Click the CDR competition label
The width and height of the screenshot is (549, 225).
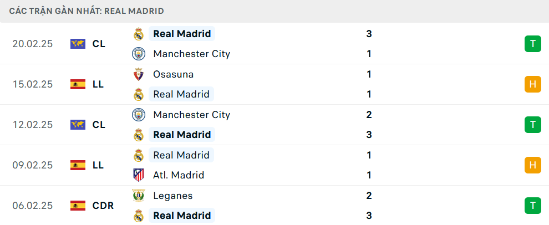coord(103,206)
